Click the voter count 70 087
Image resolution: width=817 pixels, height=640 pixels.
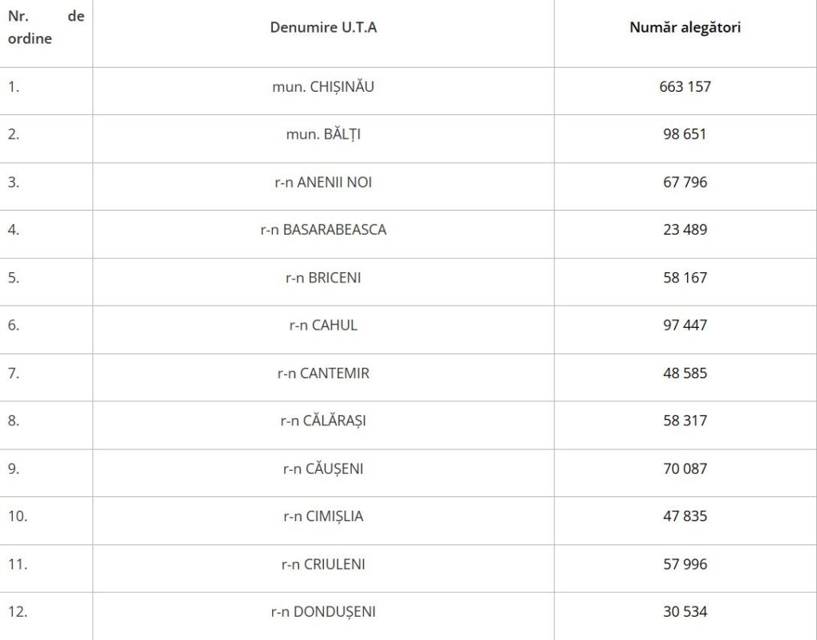(x=685, y=468)
